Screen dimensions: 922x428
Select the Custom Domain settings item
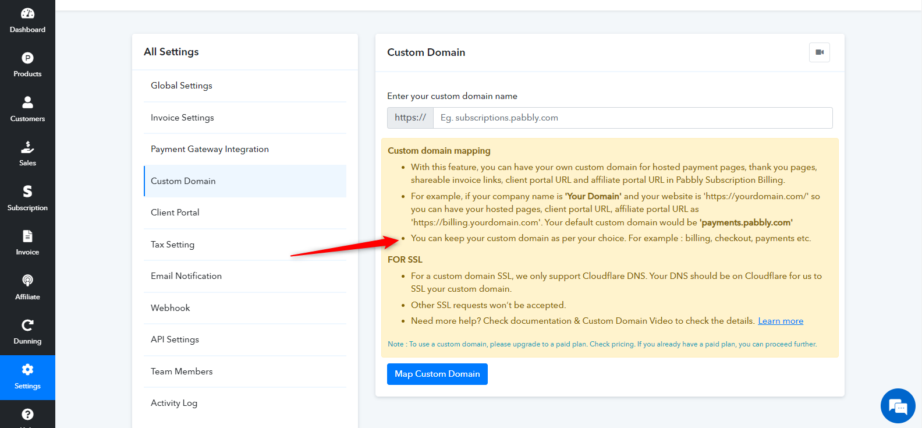coord(245,181)
